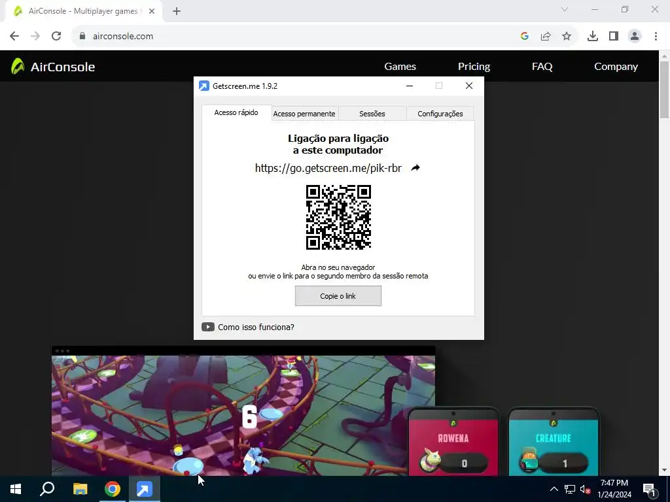Screen dimensions: 670x502
Task: Open a new Chrome tab
Action: tap(177, 11)
